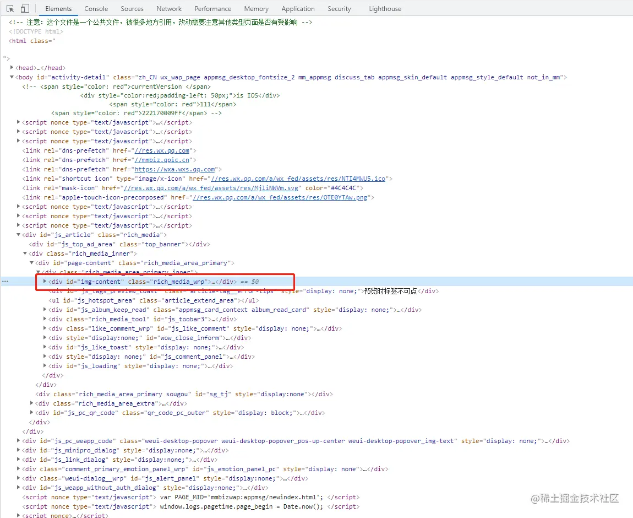Click the currentVersion span comment line
Screen dimensions: 633x518
coord(117,87)
